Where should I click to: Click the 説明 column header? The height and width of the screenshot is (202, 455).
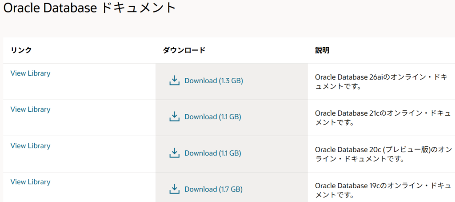322,50
